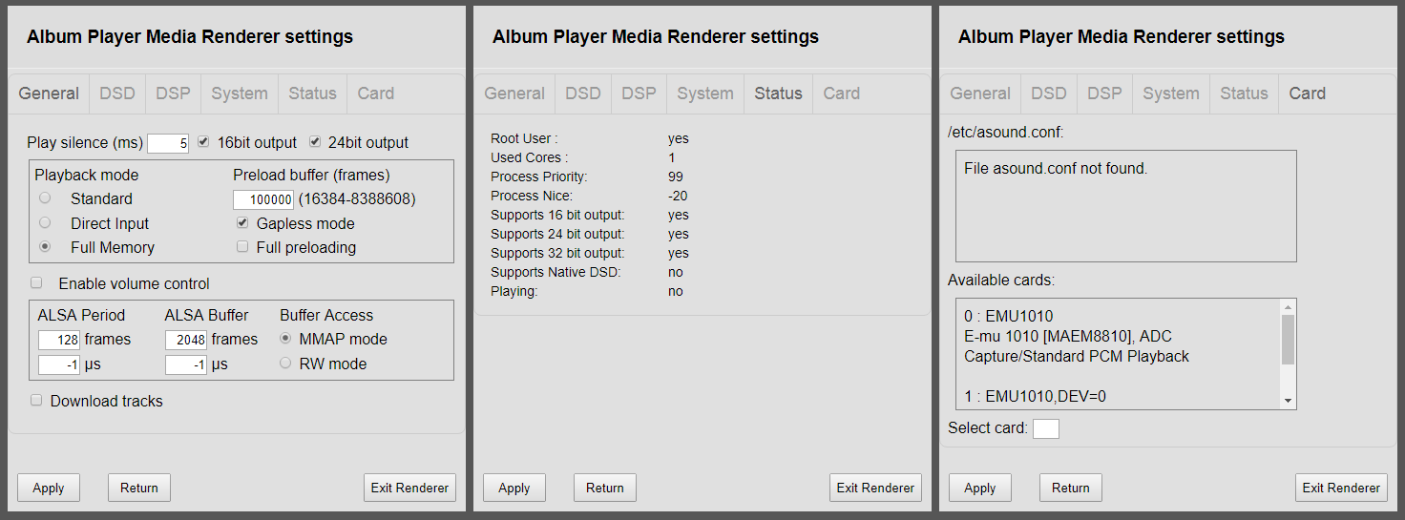Click Return button in the Status panel

605,488
